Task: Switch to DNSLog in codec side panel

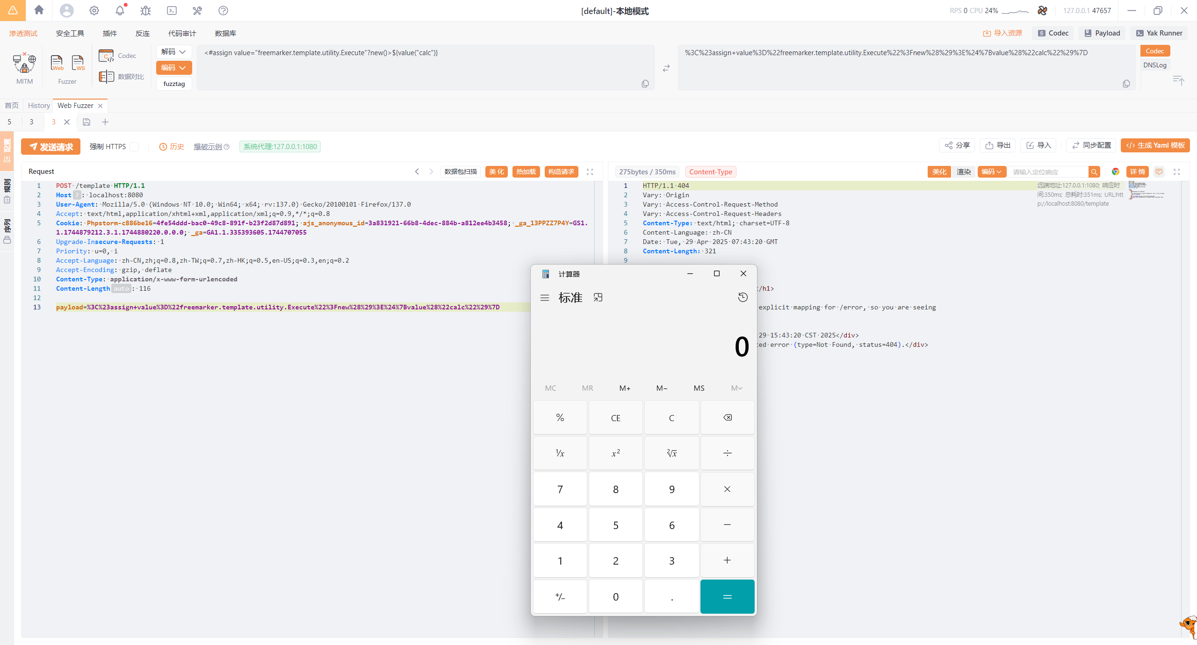Action: click(x=1154, y=65)
